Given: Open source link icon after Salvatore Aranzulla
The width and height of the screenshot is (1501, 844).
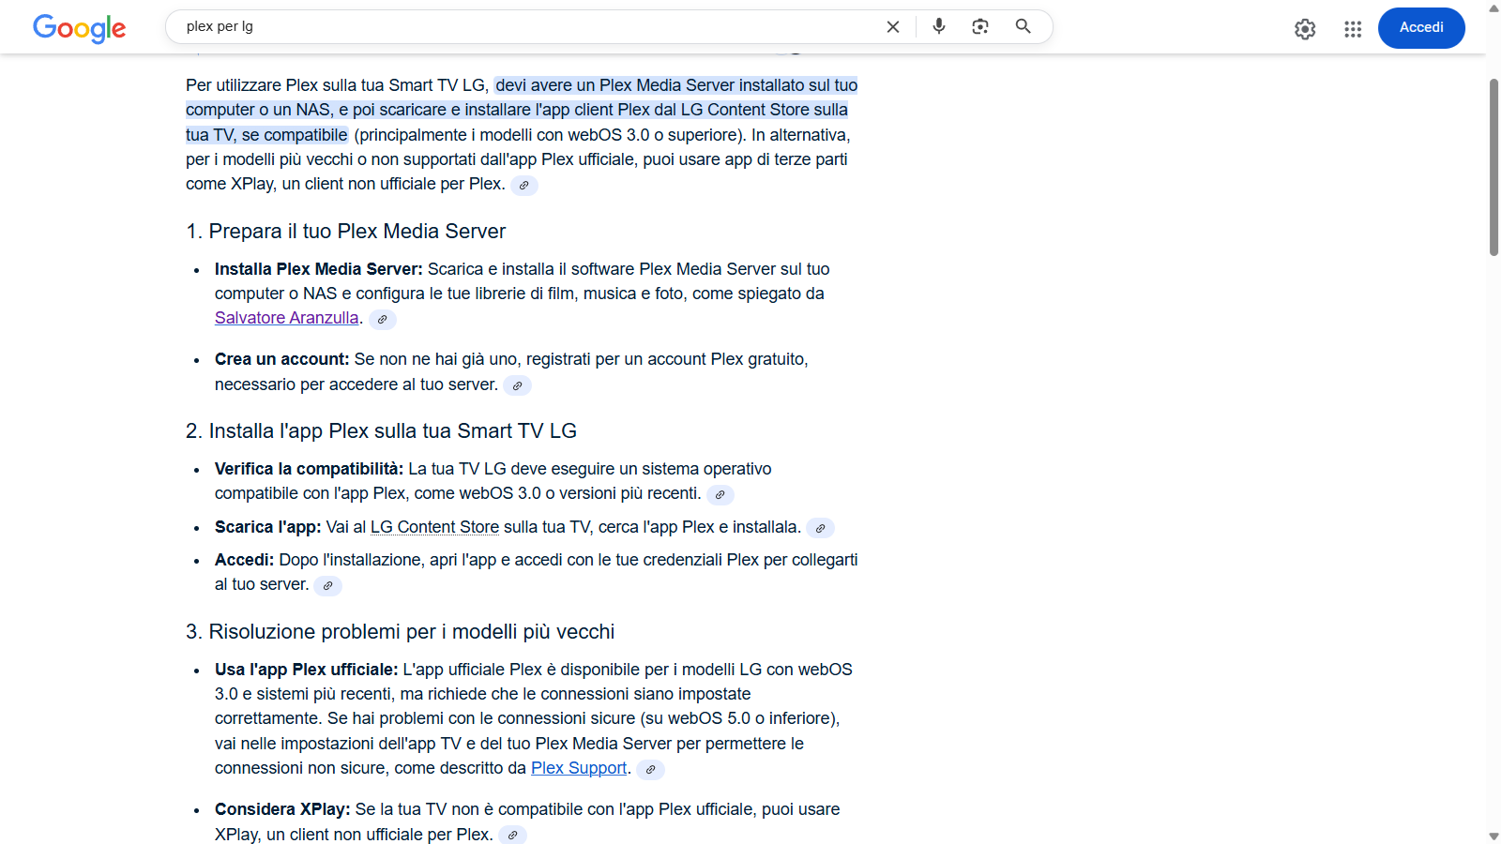Looking at the screenshot, I should [382, 320].
